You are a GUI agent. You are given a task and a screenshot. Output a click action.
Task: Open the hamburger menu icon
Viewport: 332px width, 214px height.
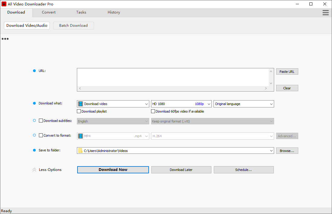(x=325, y=13)
